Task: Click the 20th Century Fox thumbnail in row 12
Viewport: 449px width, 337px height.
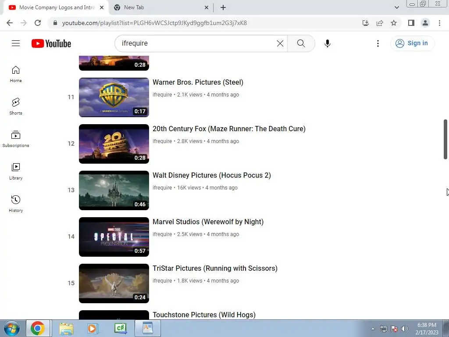Action: (x=114, y=144)
